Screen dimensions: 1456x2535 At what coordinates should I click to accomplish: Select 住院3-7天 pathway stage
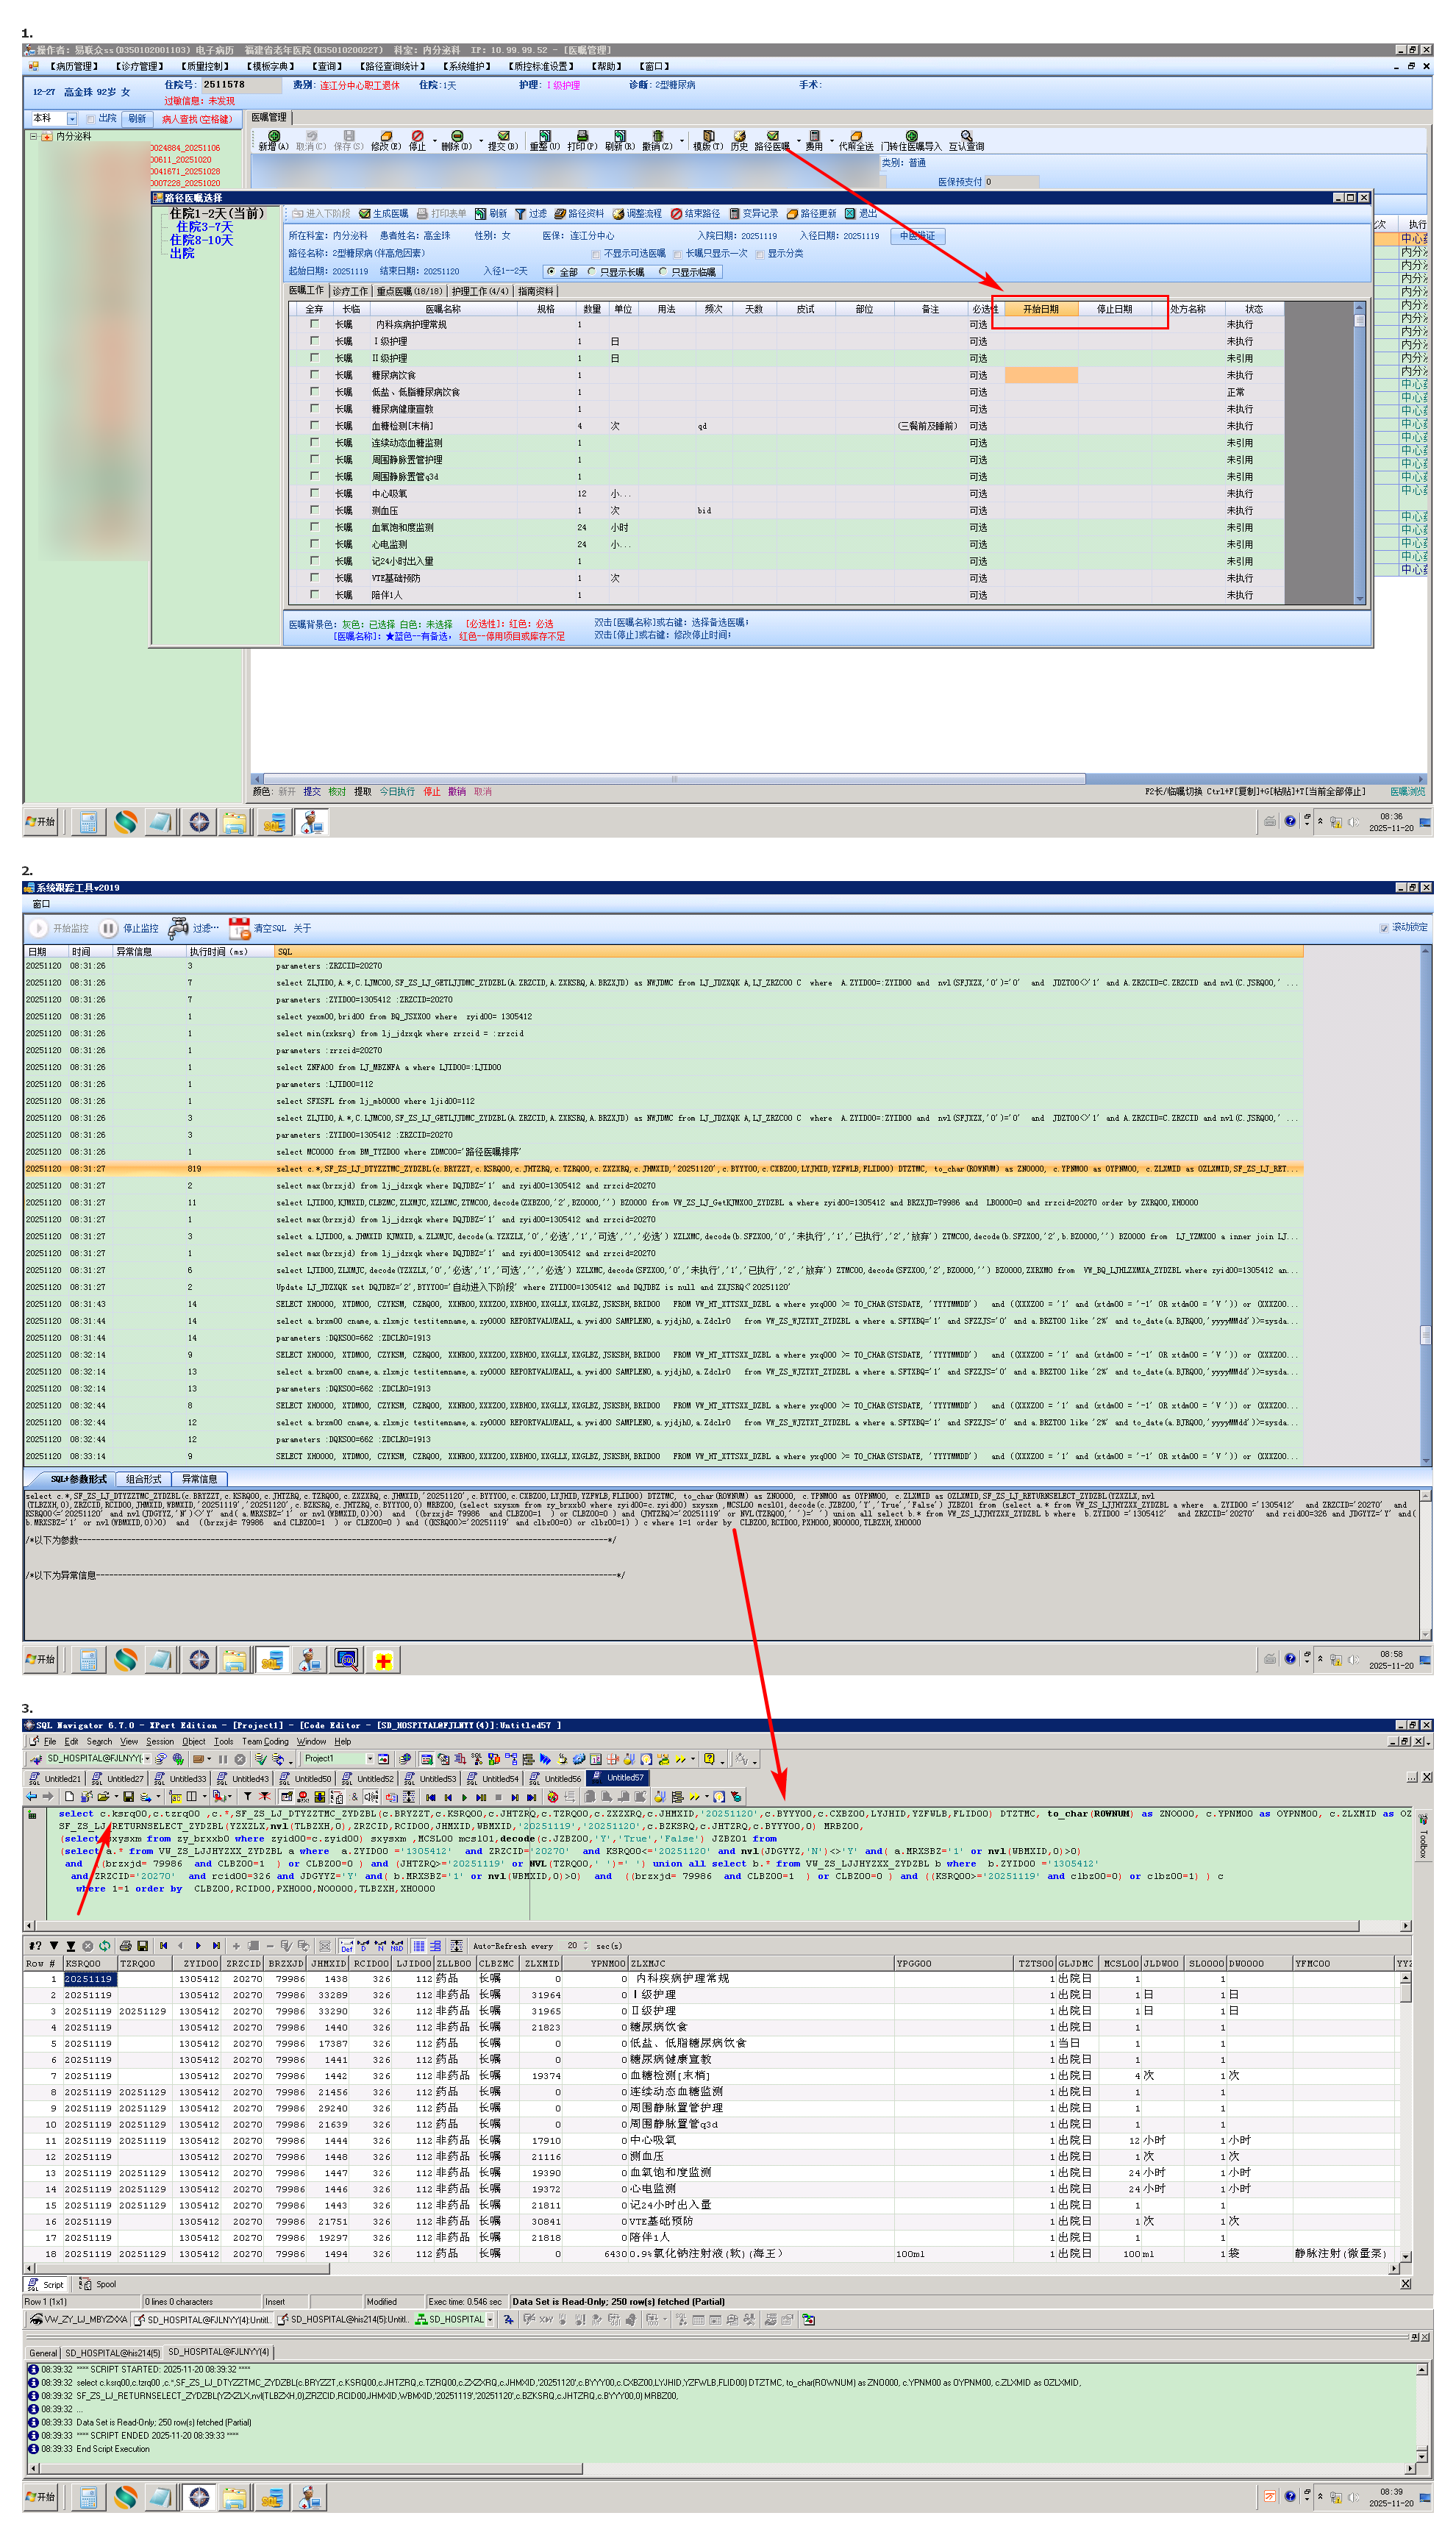pyautogui.click(x=204, y=227)
